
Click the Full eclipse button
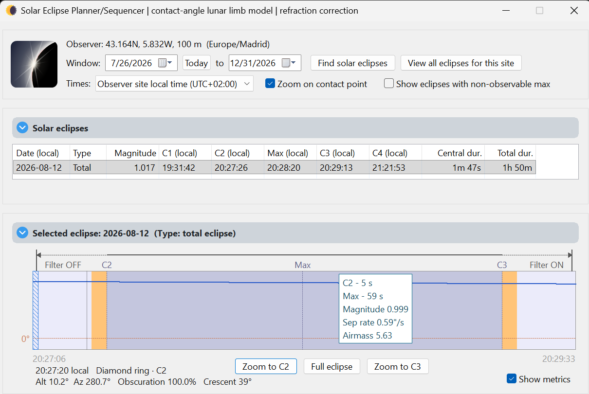click(x=332, y=366)
